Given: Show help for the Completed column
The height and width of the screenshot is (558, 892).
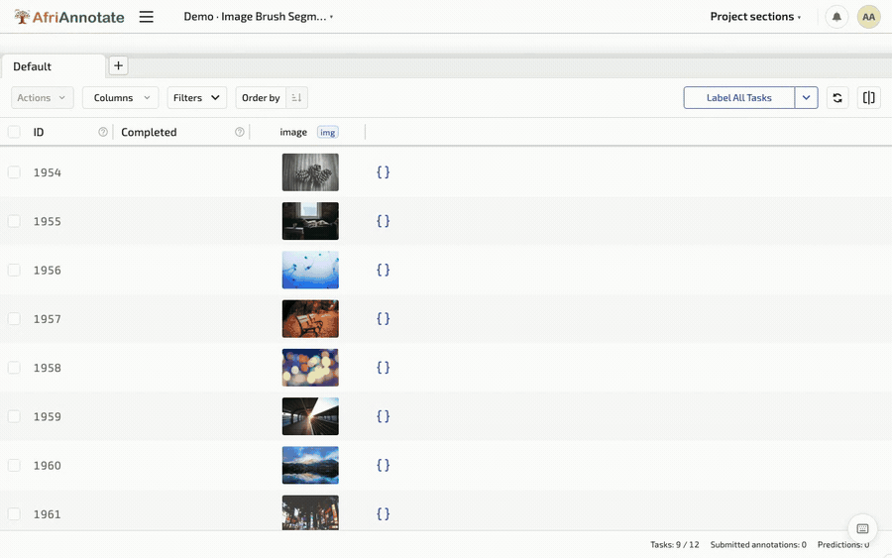Looking at the screenshot, I should [x=240, y=132].
